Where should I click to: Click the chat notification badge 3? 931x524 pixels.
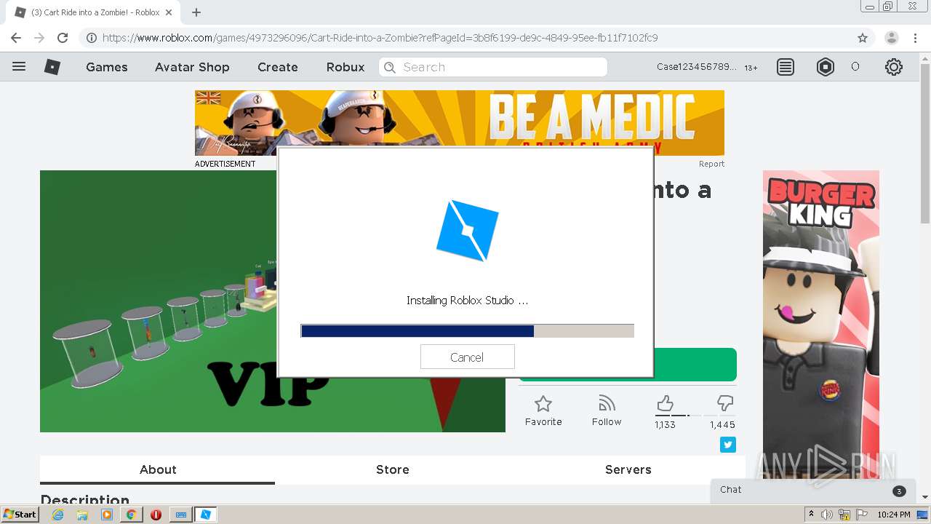[899, 491]
